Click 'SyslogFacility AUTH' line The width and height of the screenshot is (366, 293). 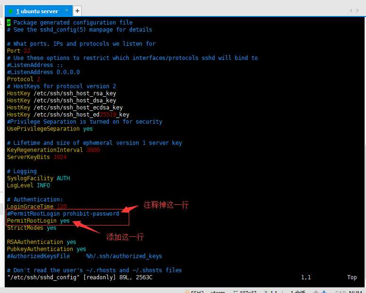[x=39, y=178]
